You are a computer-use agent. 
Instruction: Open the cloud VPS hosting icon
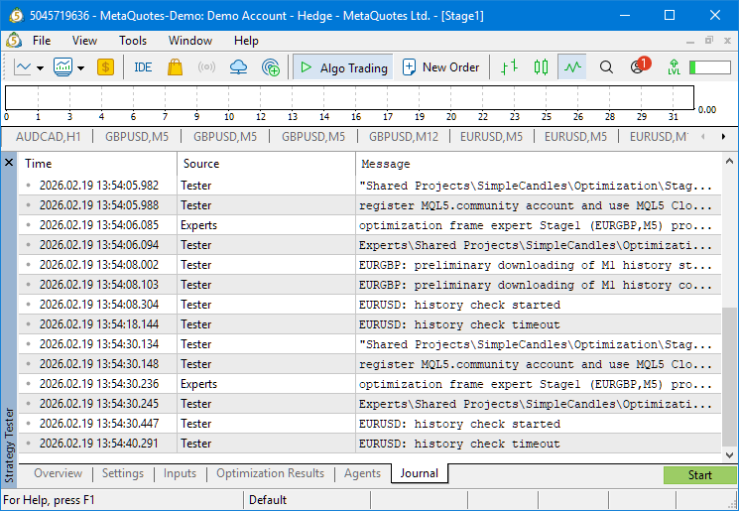point(238,67)
